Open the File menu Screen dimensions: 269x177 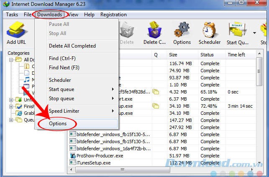pyautogui.click(x=28, y=15)
